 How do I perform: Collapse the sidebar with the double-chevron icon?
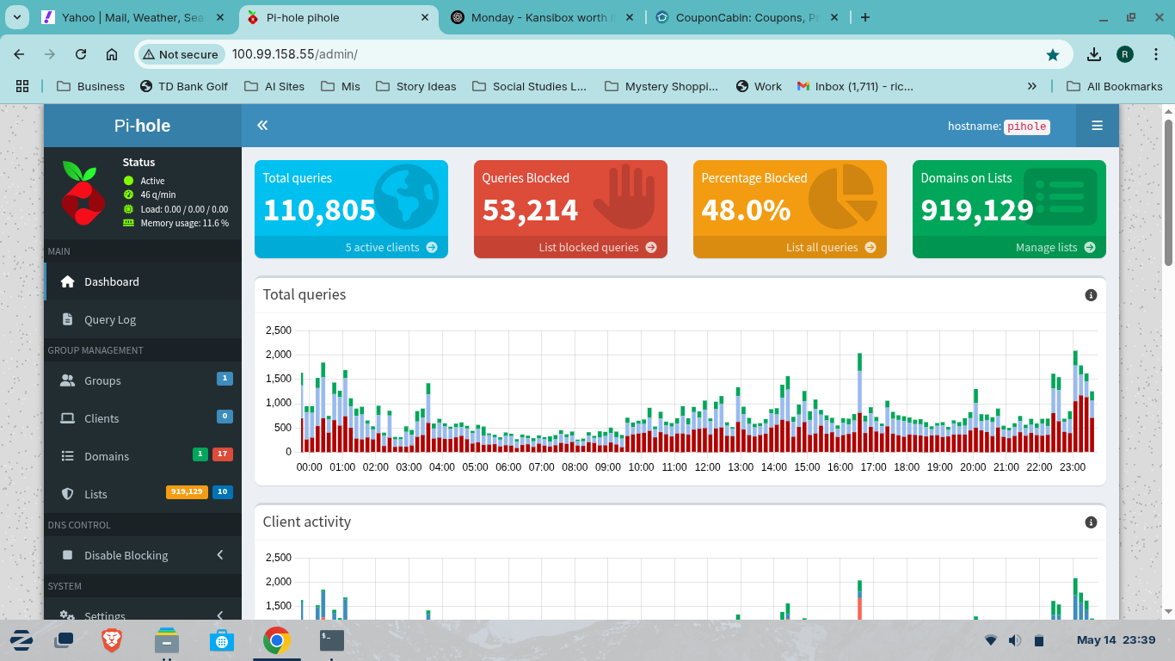tap(261, 125)
